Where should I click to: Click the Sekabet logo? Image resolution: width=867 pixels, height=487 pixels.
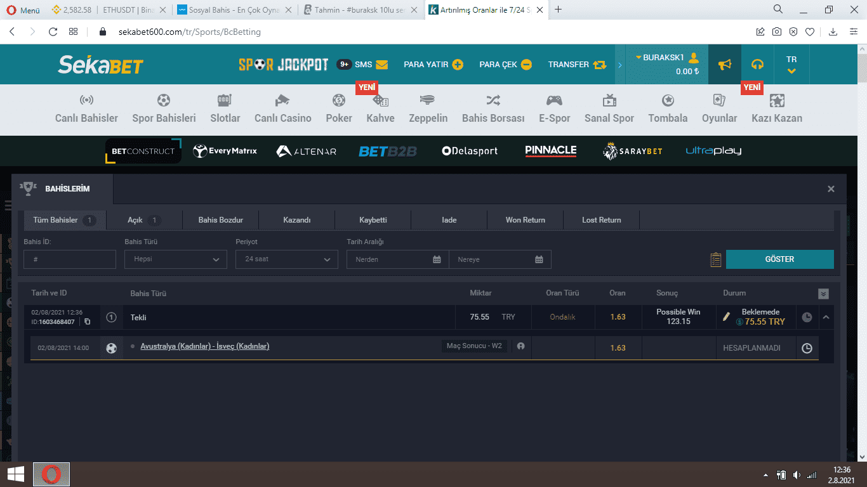[x=101, y=64]
